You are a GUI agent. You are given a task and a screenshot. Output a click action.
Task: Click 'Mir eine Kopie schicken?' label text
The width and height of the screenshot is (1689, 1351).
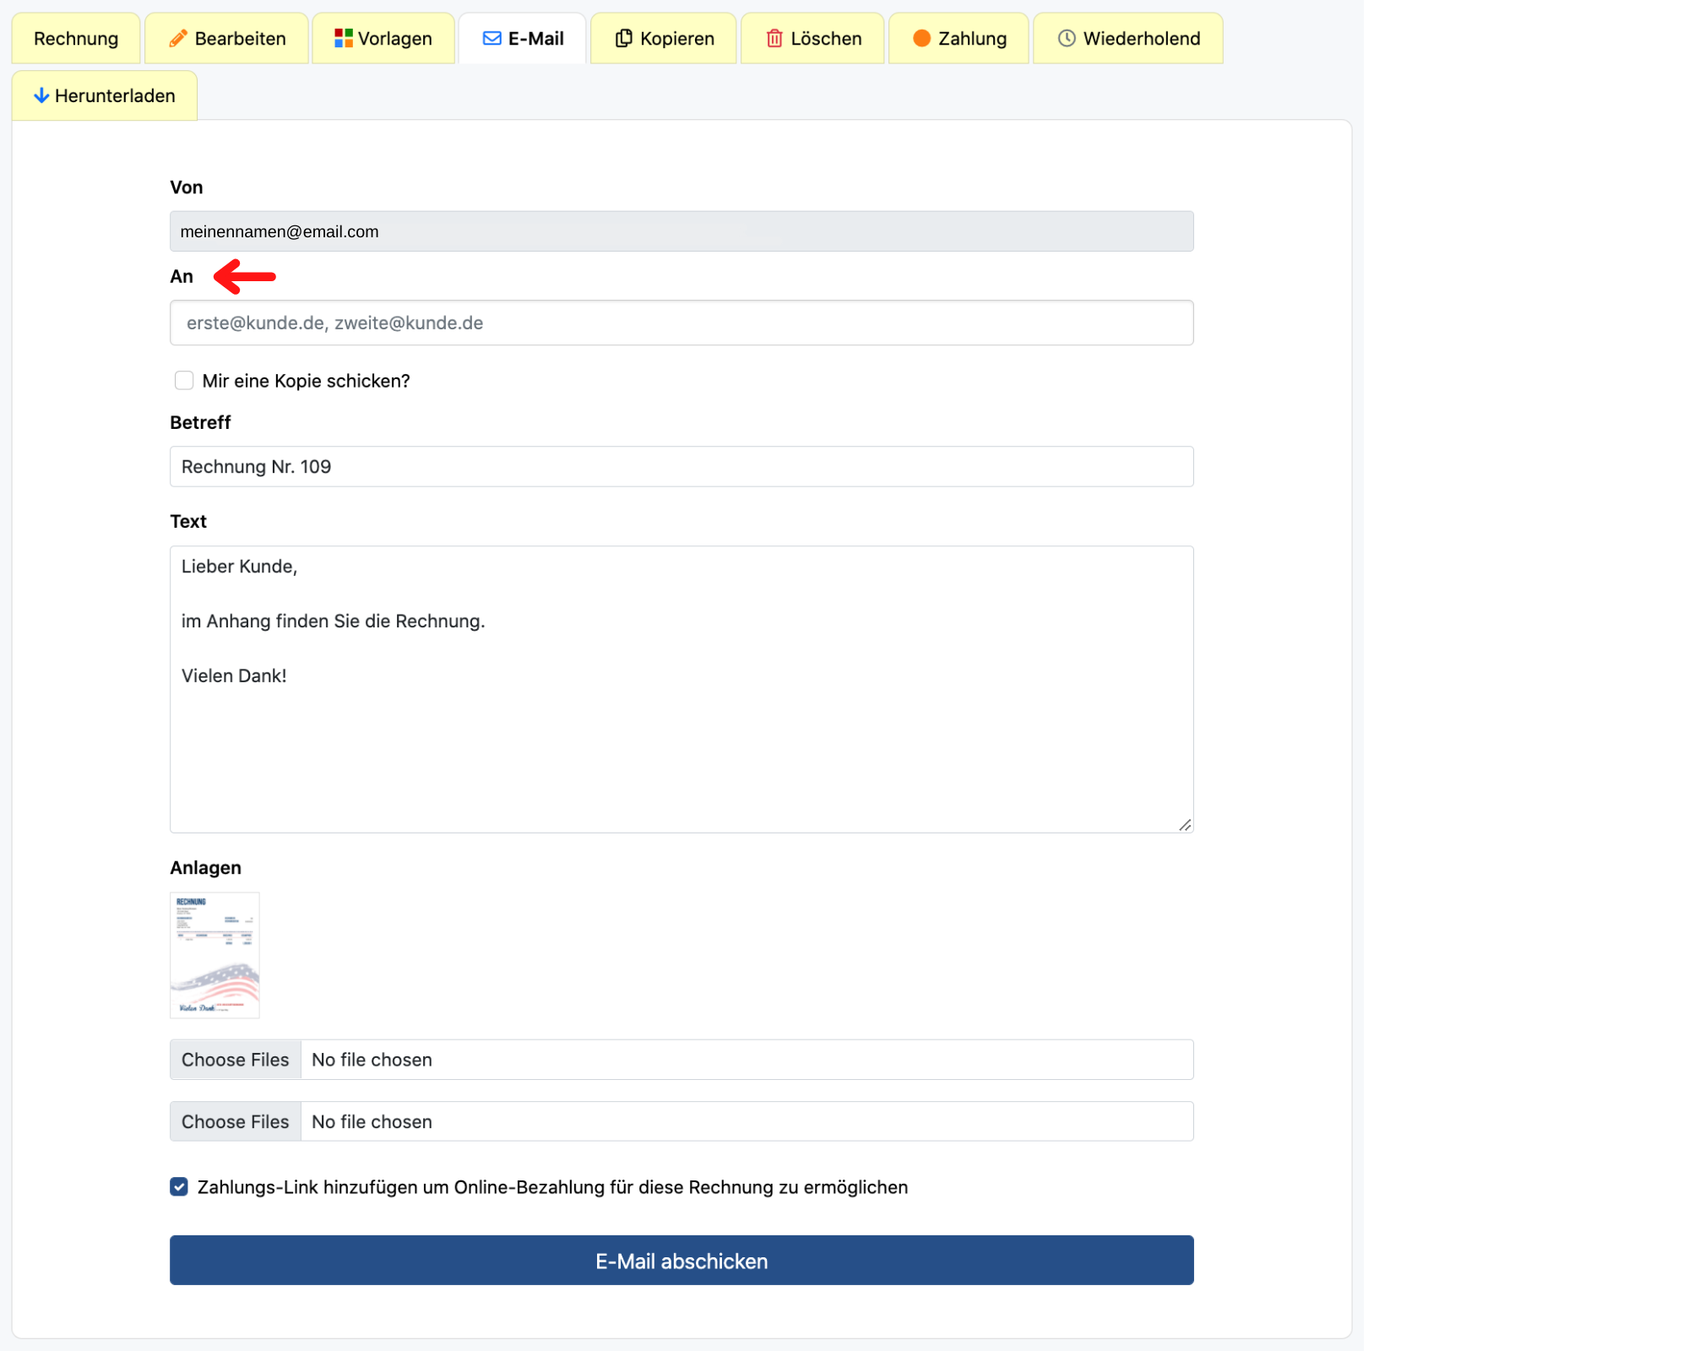coord(306,381)
